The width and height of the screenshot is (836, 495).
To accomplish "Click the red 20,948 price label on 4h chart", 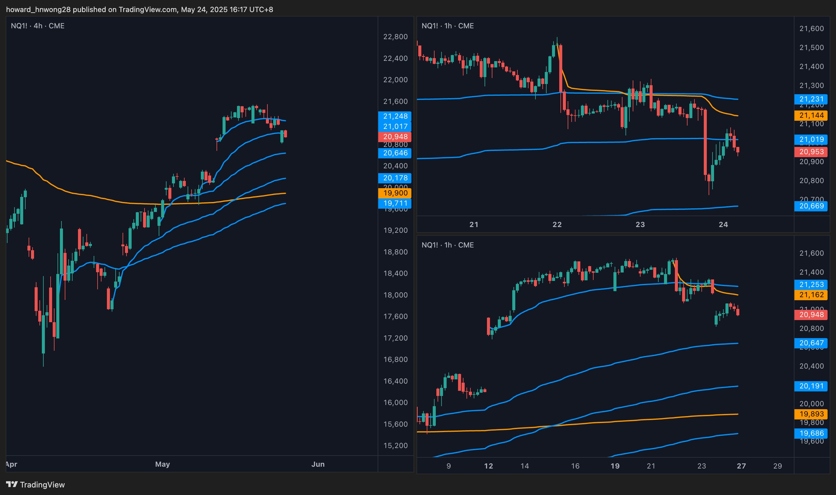I will point(395,137).
